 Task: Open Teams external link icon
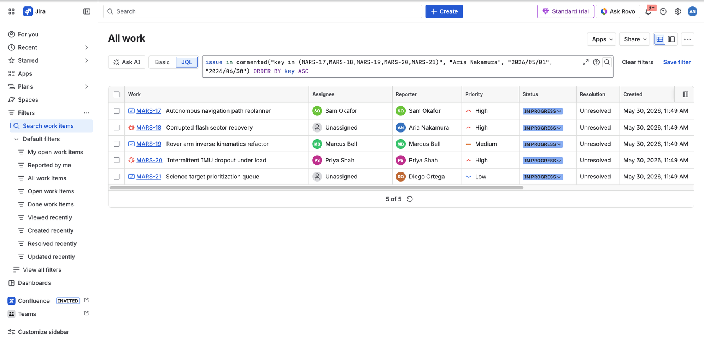pos(86,313)
